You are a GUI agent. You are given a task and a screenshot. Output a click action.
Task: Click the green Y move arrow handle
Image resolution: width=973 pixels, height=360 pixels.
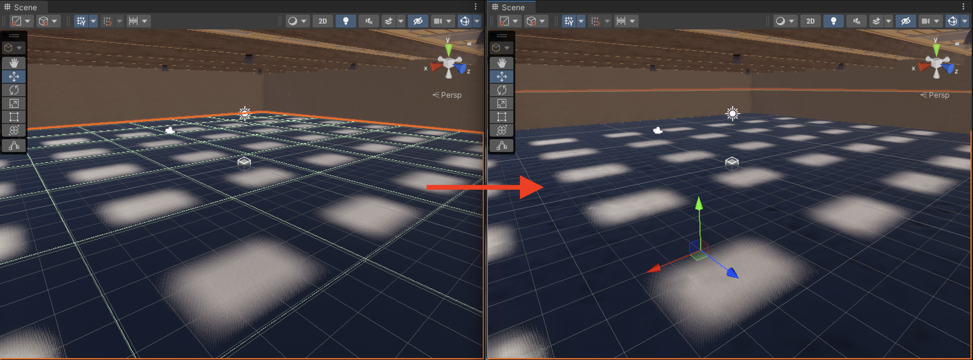click(699, 204)
